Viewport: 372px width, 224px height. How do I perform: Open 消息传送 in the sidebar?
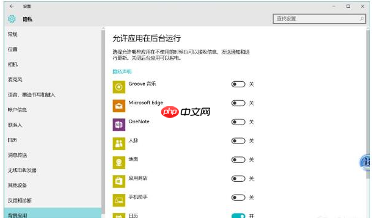(17, 155)
